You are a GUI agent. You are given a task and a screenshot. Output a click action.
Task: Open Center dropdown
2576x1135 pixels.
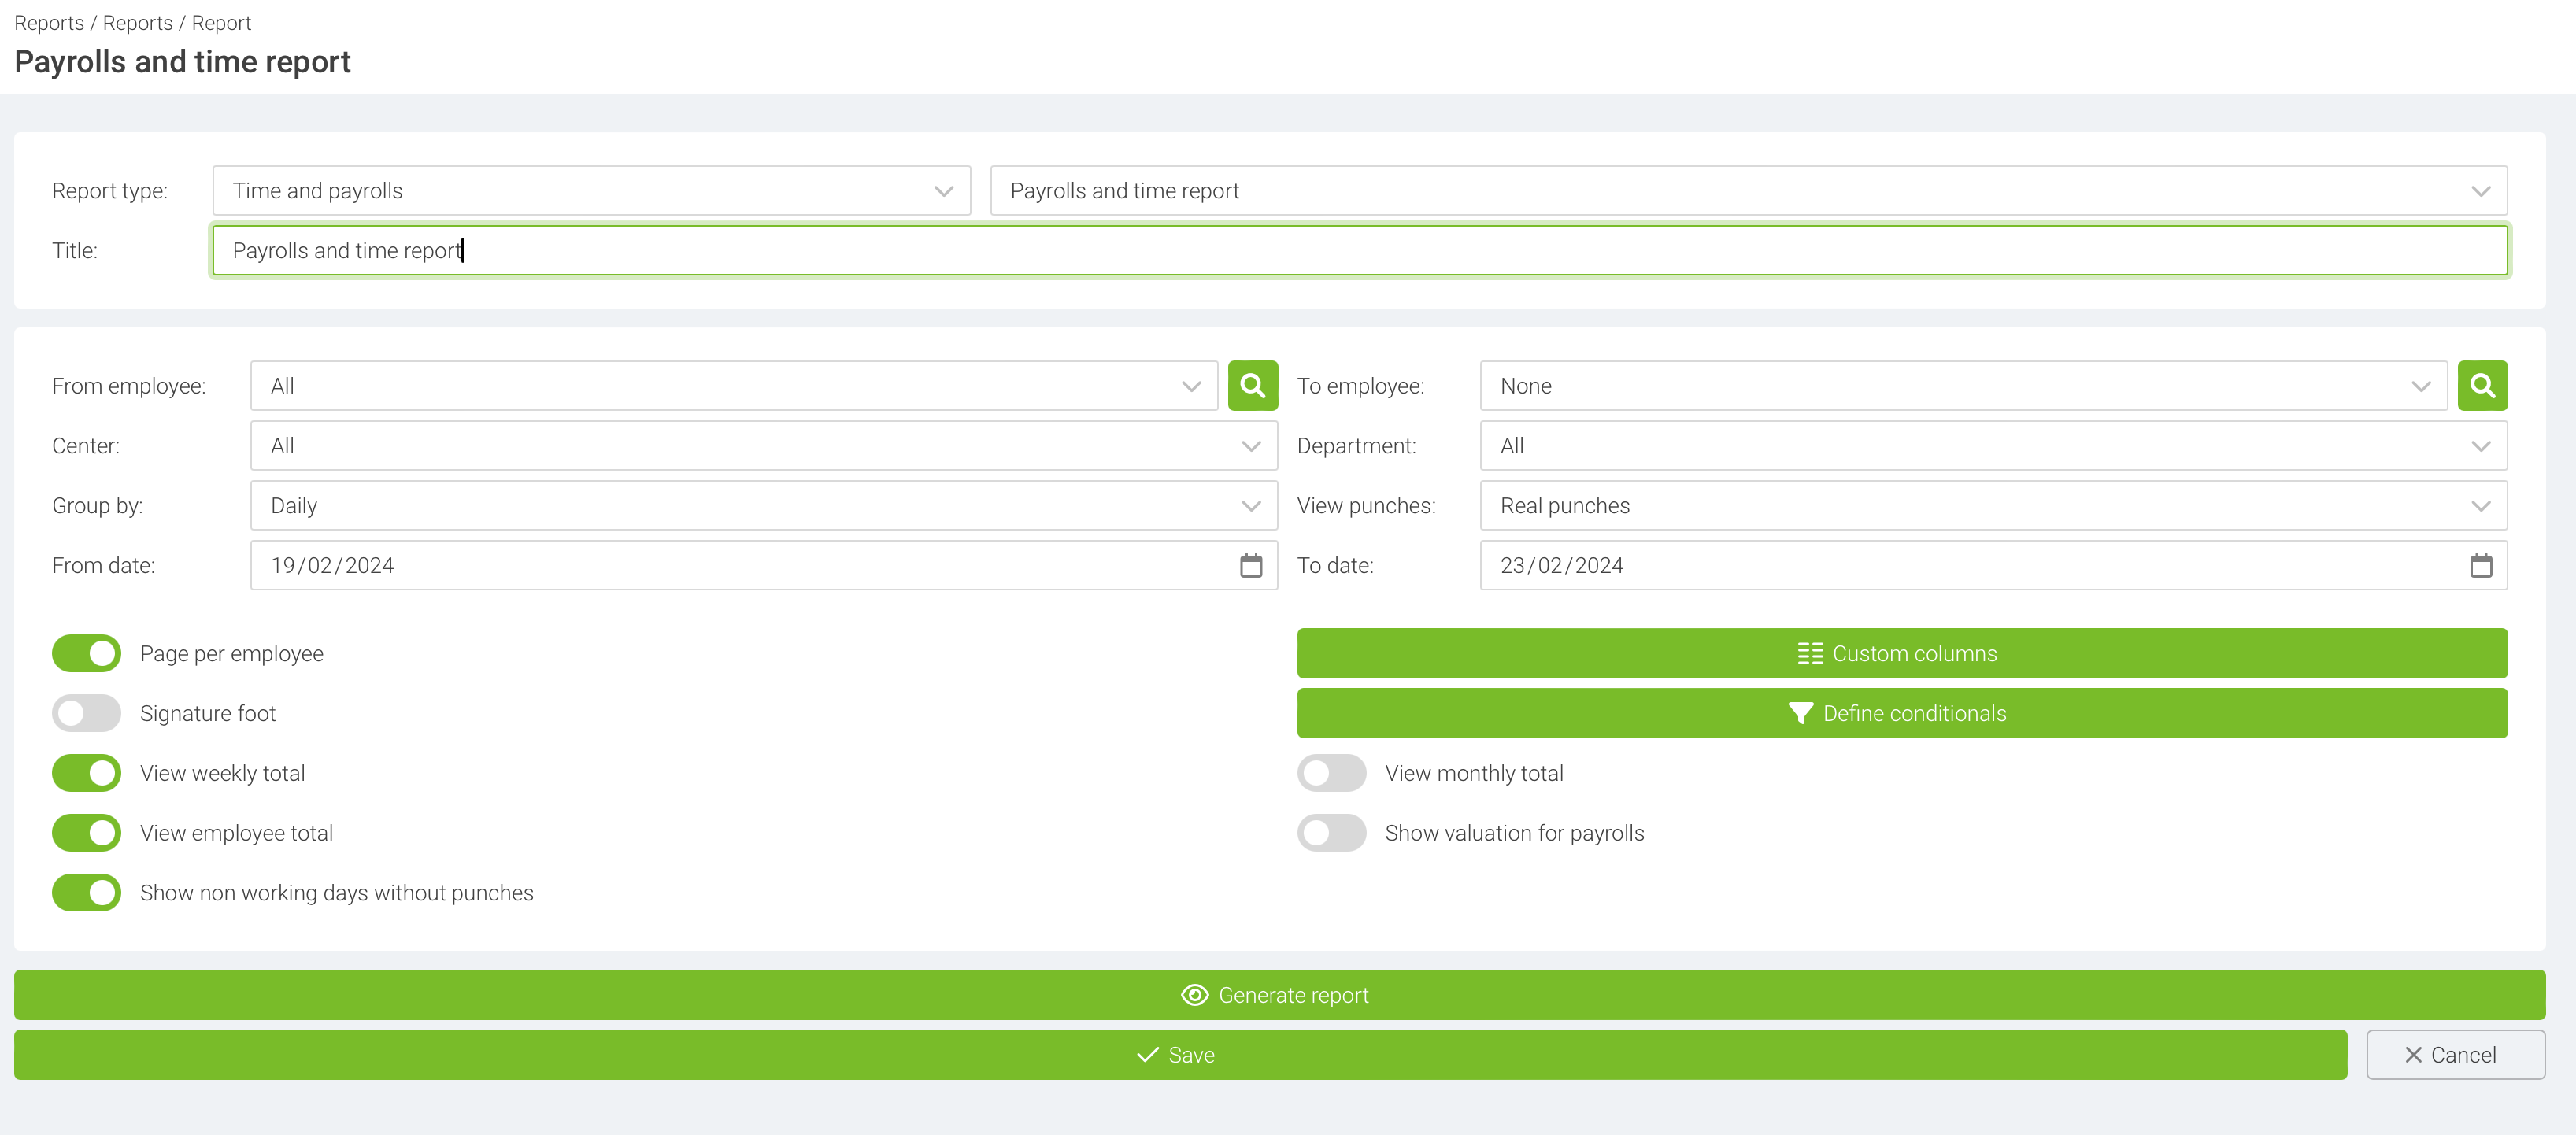point(764,446)
